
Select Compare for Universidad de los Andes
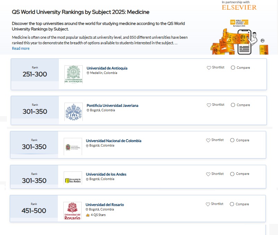(232, 174)
